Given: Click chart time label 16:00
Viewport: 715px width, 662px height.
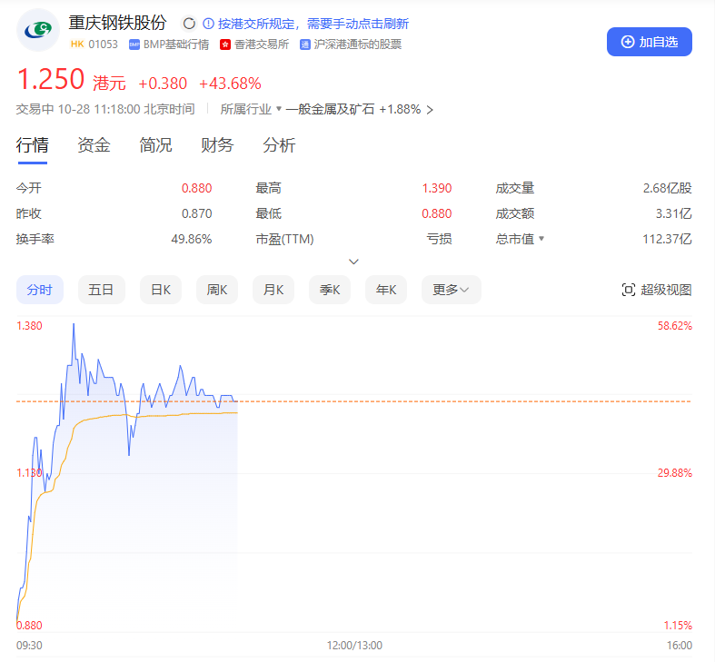Looking at the screenshot, I should pyautogui.click(x=680, y=646).
